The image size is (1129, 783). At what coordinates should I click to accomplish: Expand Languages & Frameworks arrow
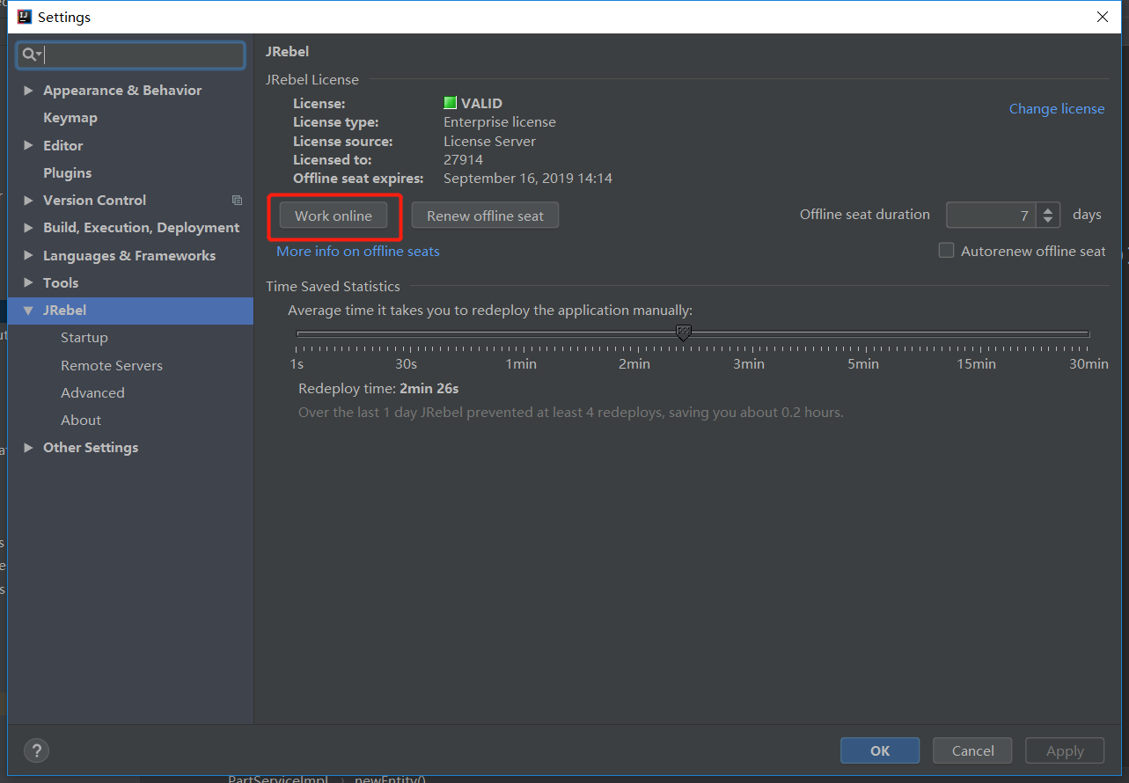(x=28, y=256)
